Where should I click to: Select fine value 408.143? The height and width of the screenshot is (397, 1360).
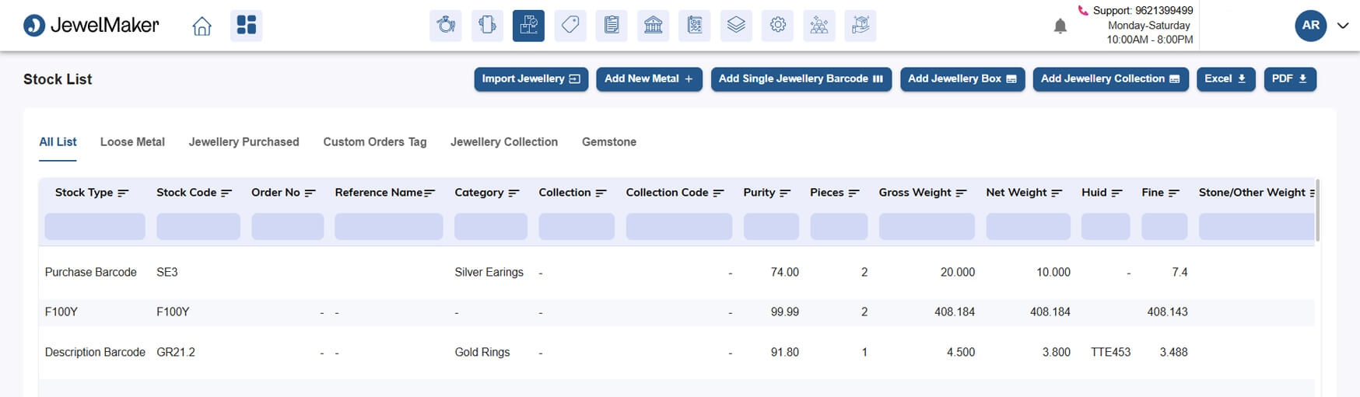[1167, 312]
